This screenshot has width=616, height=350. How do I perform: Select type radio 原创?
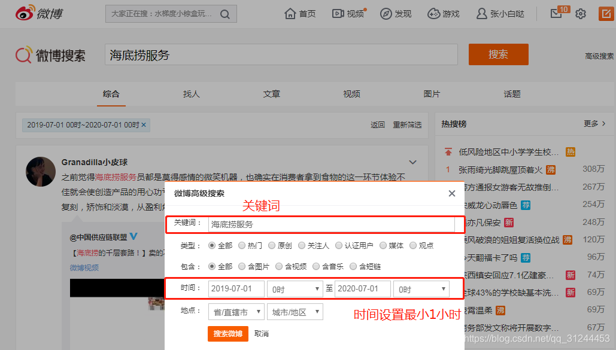[271, 245]
